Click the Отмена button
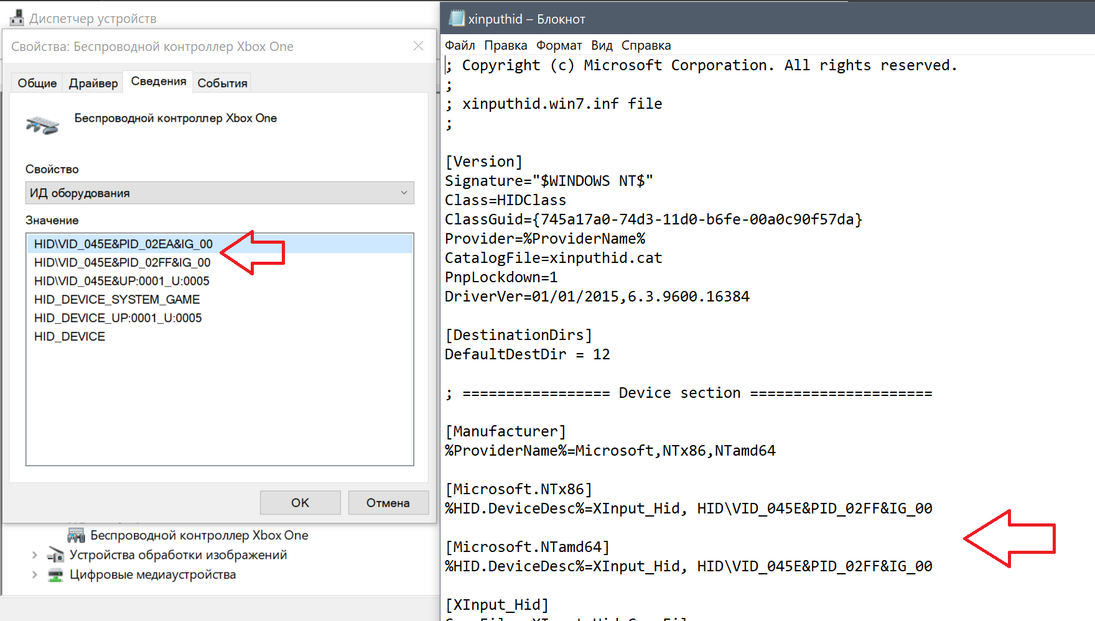The width and height of the screenshot is (1095, 621). (x=388, y=502)
